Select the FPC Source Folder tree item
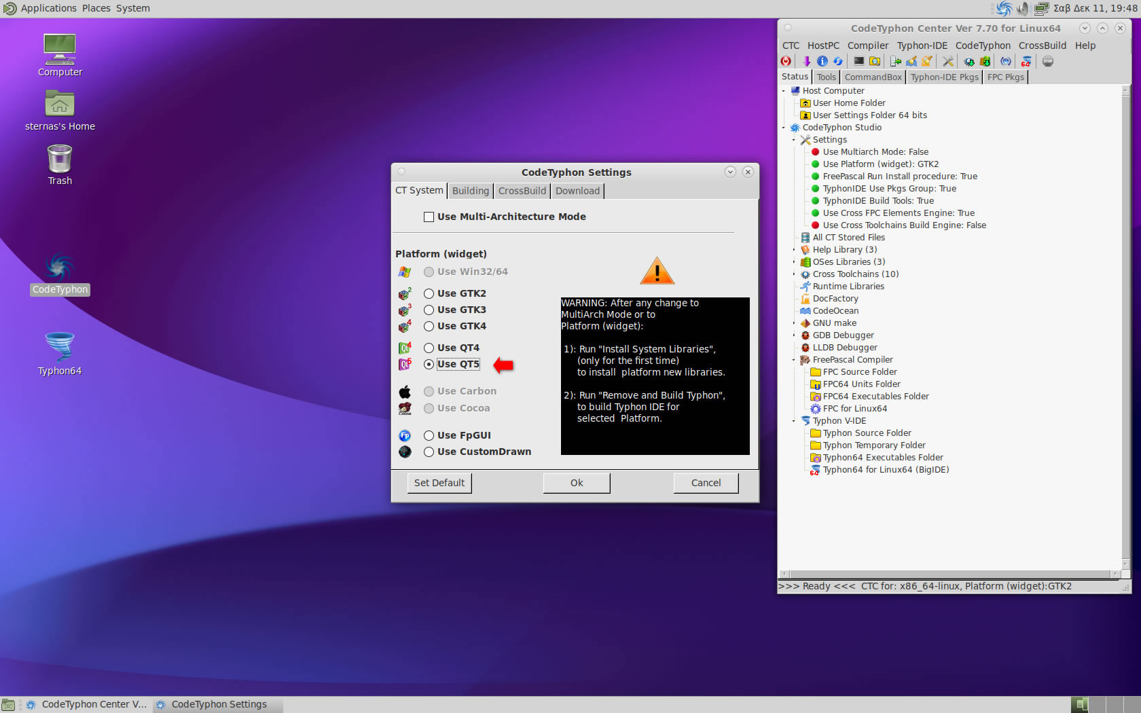Viewport: 1141px width, 713px height. pos(860,372)
